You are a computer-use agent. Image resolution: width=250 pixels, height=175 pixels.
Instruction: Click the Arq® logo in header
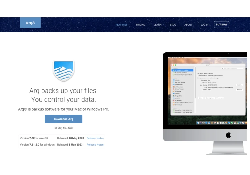tap(30, 23)
